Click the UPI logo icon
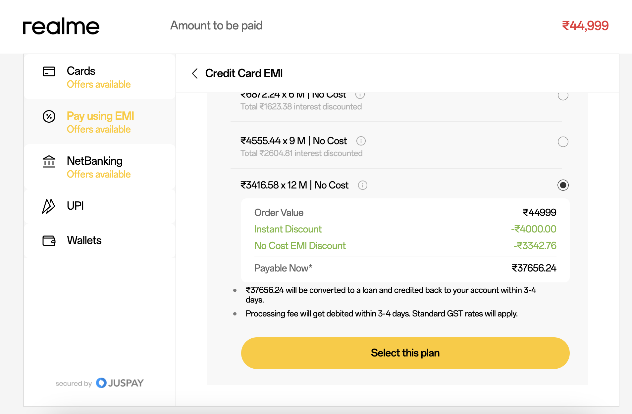The width and height of the screenshot is (632, 414). [x=48, y=206]
